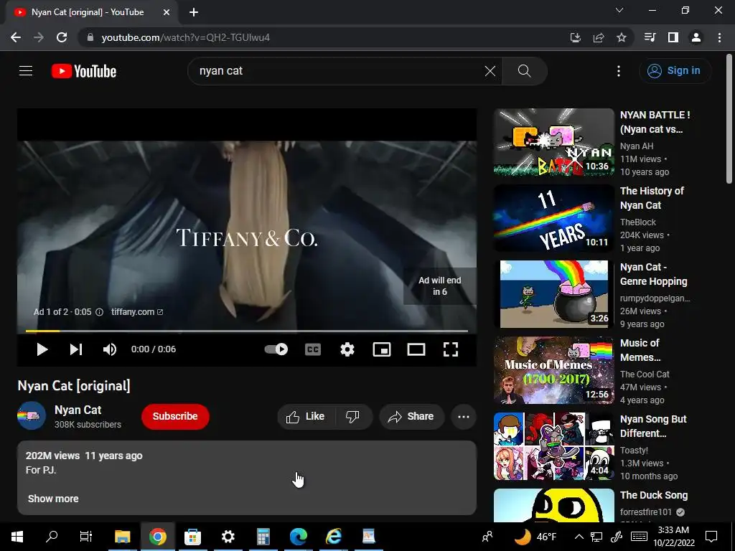
Task: Open the YouTube settings three-dot menu
Action: [619, 71]
